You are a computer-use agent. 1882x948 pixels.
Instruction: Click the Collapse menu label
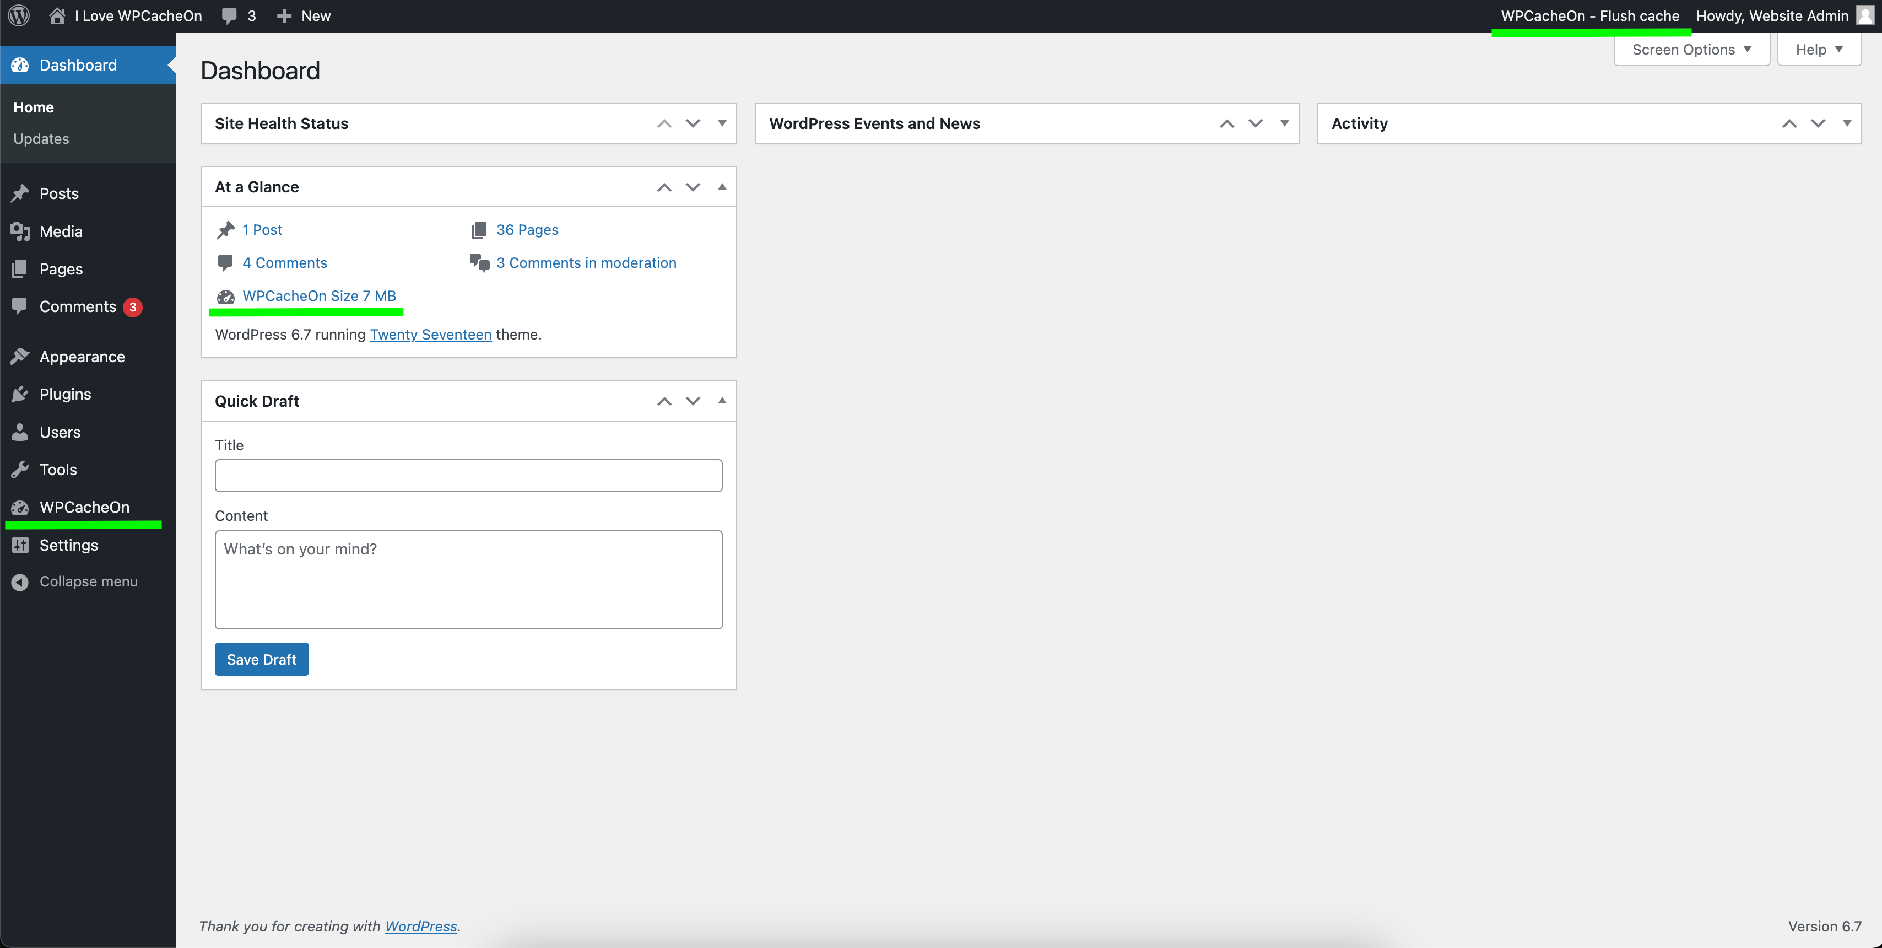tap(88, 582)
